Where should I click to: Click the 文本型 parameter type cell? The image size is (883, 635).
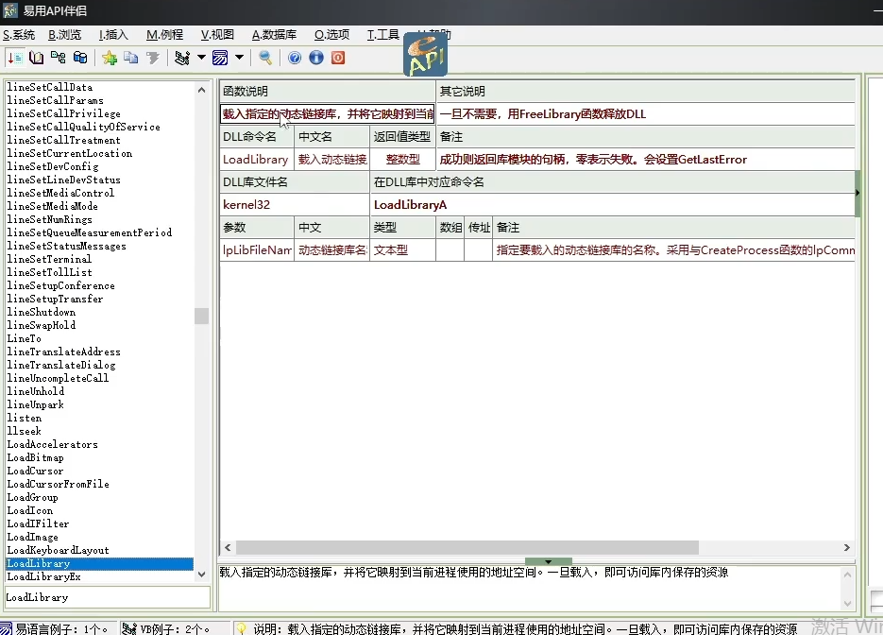point(402,250)
